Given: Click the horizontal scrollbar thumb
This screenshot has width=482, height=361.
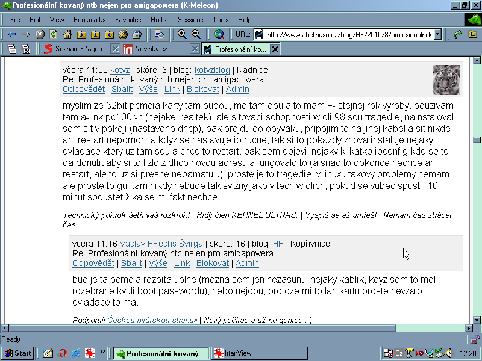Looking at the screenshot, I should coord(202,328).
